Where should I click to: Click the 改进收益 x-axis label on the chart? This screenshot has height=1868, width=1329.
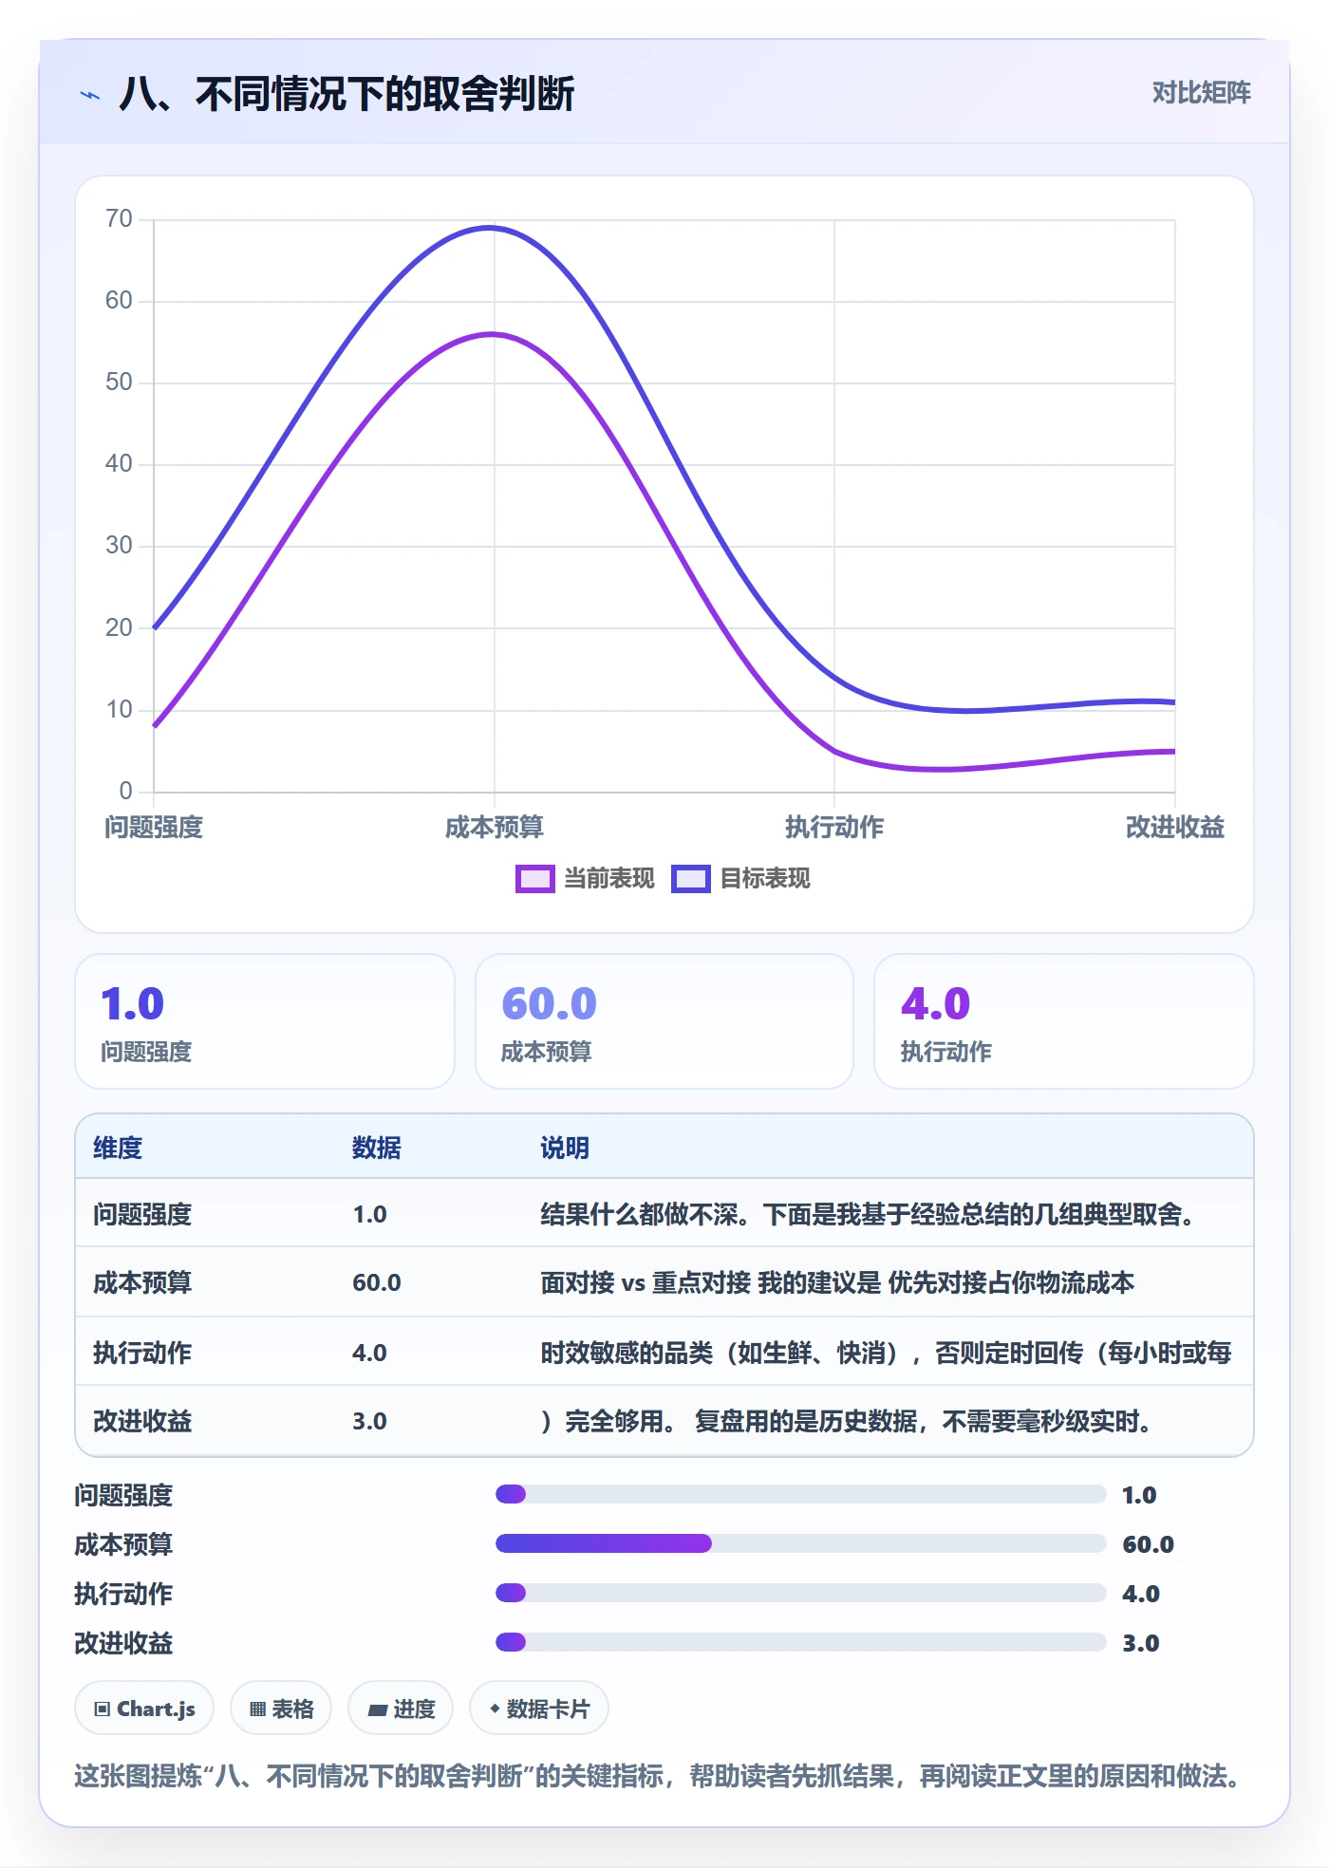(x=1175, y=828)
